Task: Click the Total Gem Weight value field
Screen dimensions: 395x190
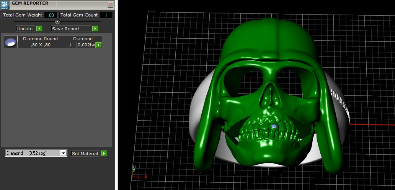Action: click(51, 15)
